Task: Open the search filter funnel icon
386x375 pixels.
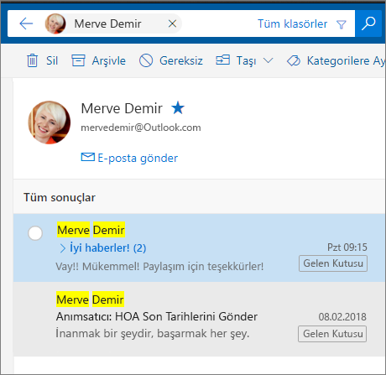Action: (342, 24)
